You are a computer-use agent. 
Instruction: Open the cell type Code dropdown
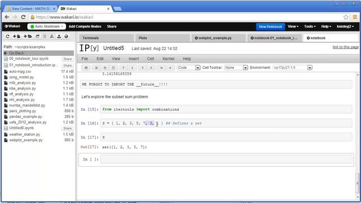(x=188, y=68)
